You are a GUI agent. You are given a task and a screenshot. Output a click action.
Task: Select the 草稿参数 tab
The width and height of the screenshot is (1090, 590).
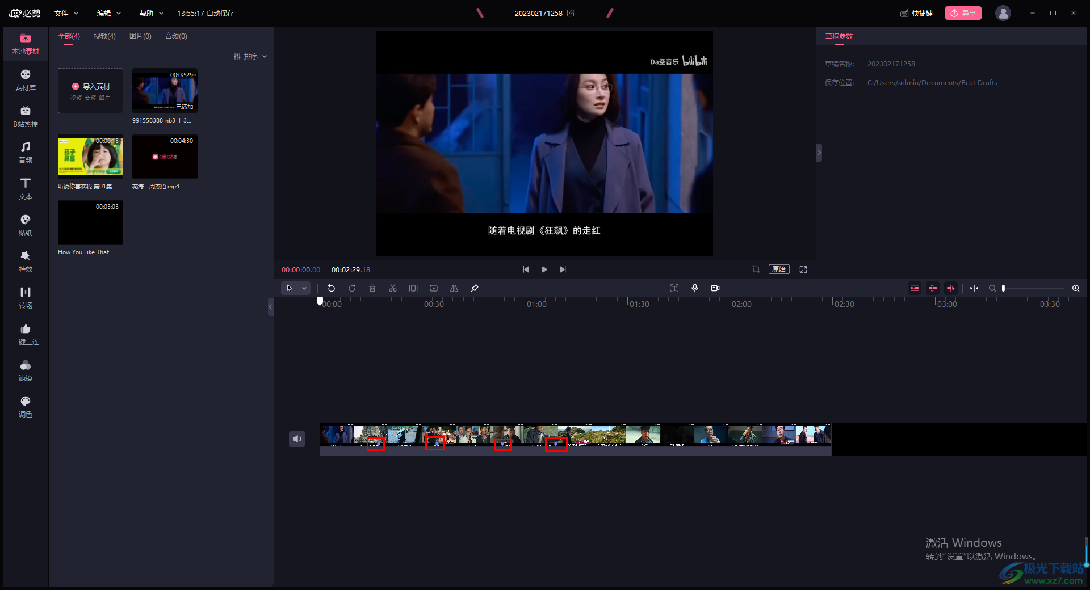point(839,36)
